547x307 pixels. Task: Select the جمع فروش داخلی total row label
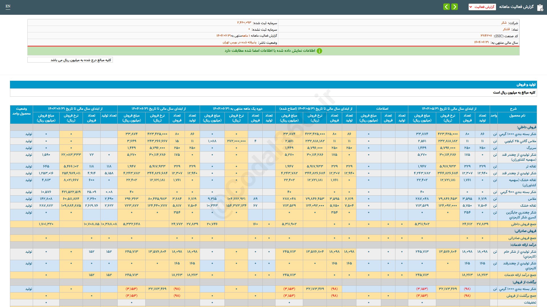pyautogui.click(x=523, y=224)
